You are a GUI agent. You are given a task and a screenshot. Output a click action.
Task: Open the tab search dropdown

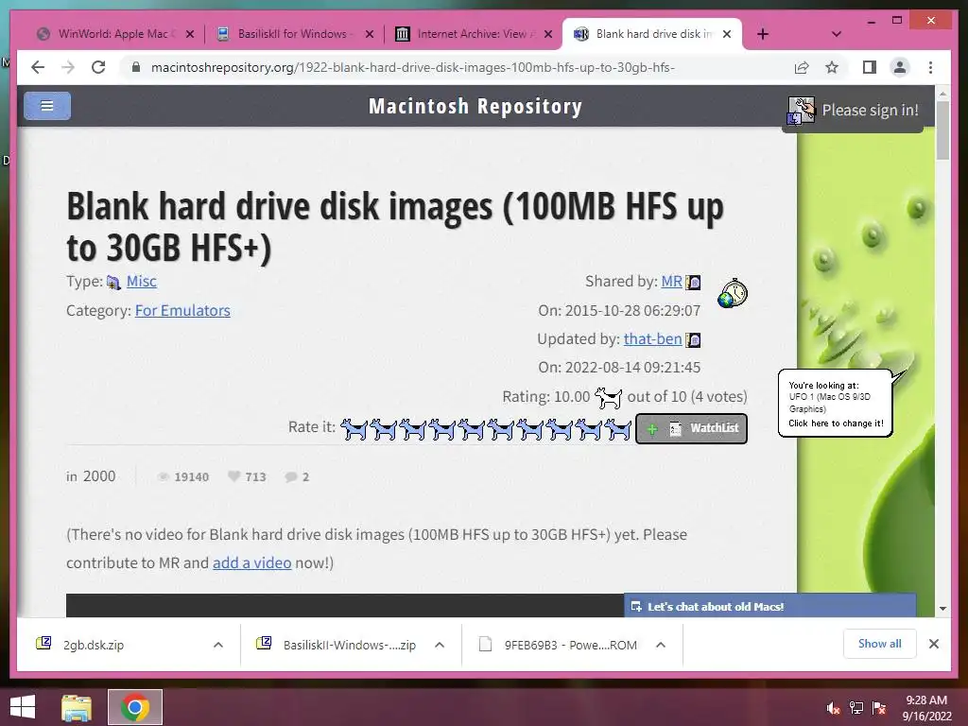837,34
